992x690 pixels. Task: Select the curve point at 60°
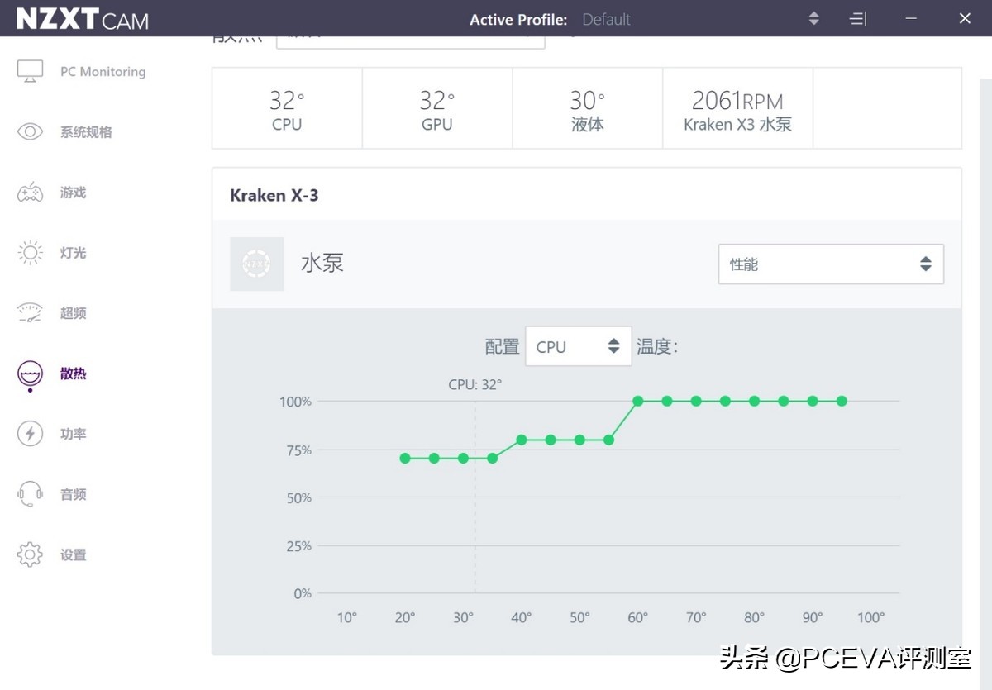tap(637, 401)
